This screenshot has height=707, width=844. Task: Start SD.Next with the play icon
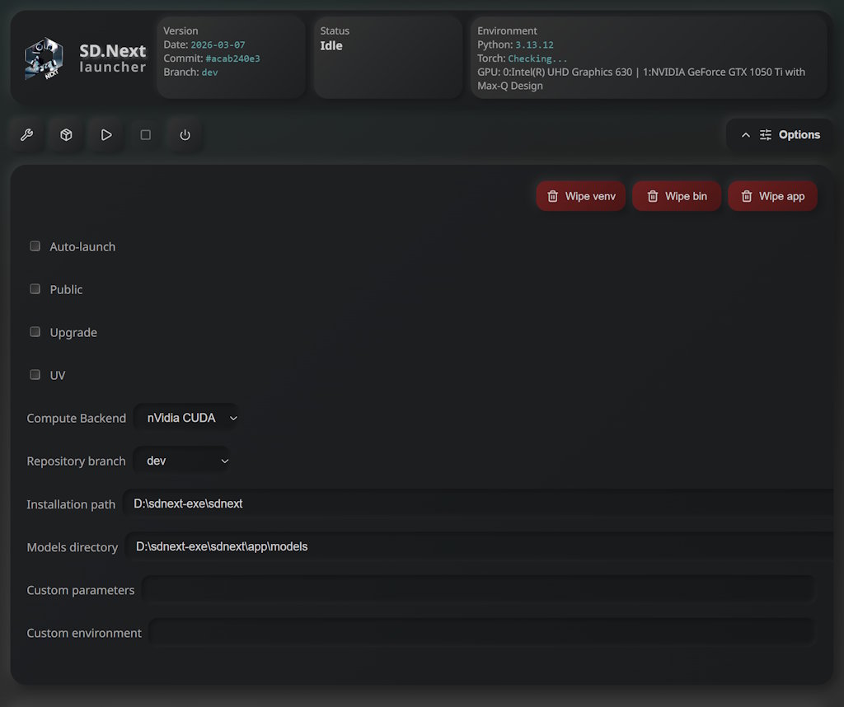106,134
